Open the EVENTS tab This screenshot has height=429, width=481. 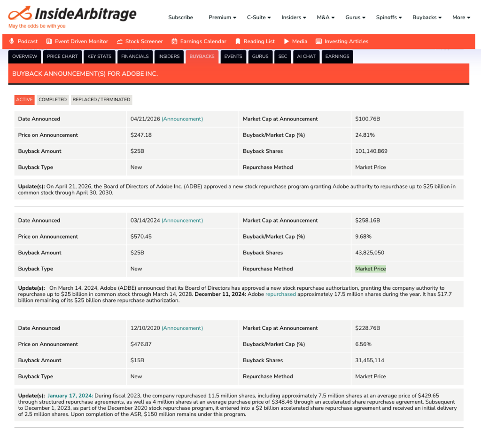(233, 56)
